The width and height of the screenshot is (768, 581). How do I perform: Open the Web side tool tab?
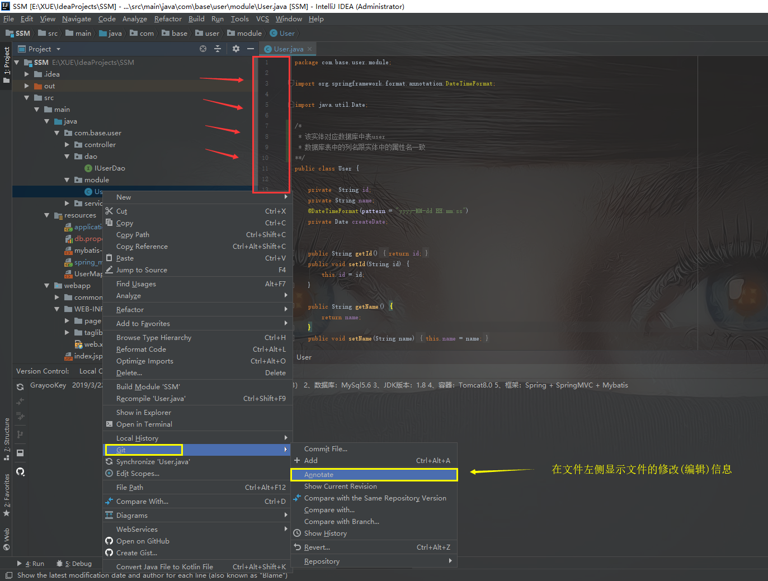click(x=7, y=539)
